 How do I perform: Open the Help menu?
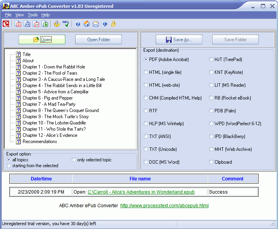click(x=46, y=15)
